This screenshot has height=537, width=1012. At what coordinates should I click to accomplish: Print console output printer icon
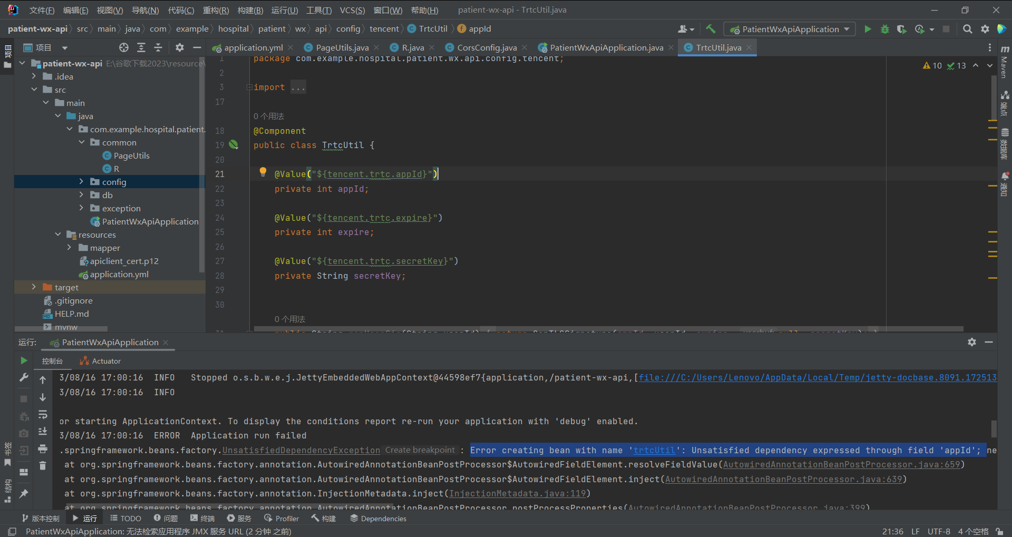pos(43,449)
